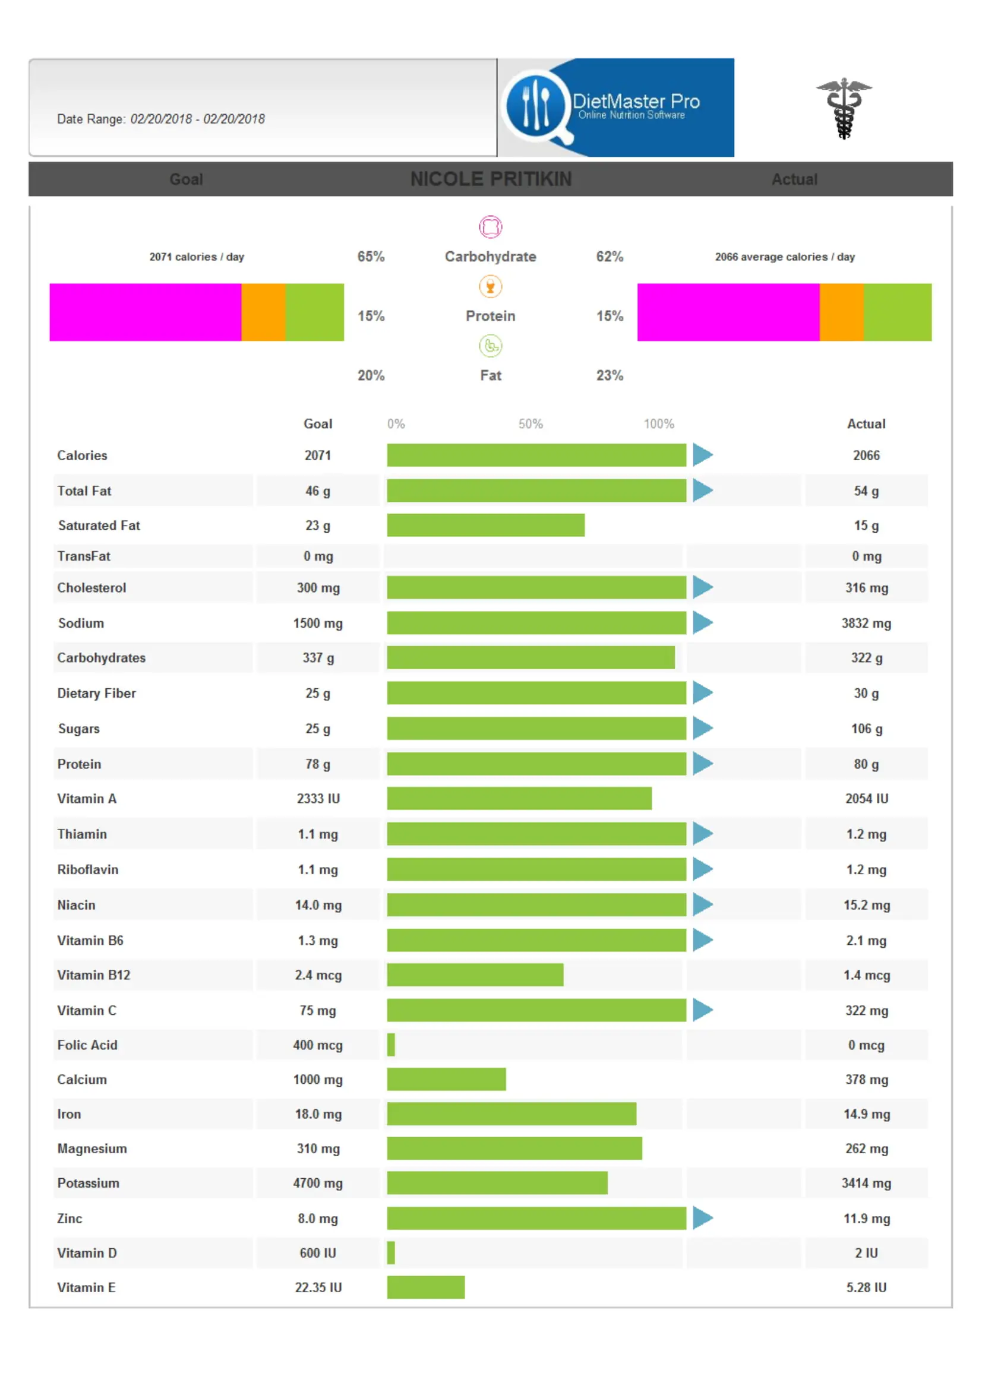Click the DietMaster Pro logo
The height and width of the screenshot is (1389, 982).
coord(616,107)
